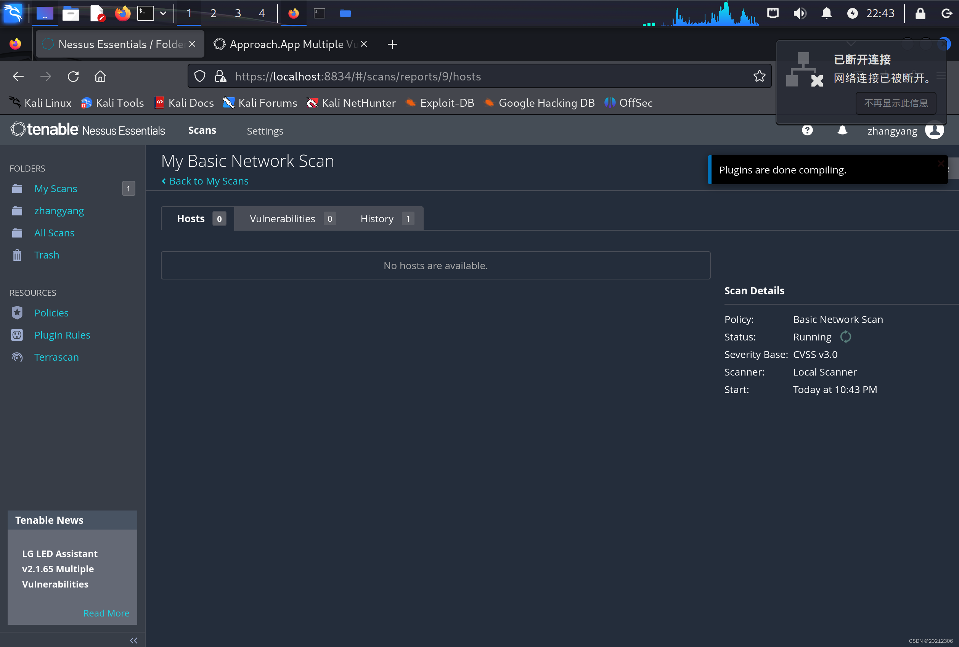
Task: Mute sound via the taskbar volume icon
Action: pos(799,13)
